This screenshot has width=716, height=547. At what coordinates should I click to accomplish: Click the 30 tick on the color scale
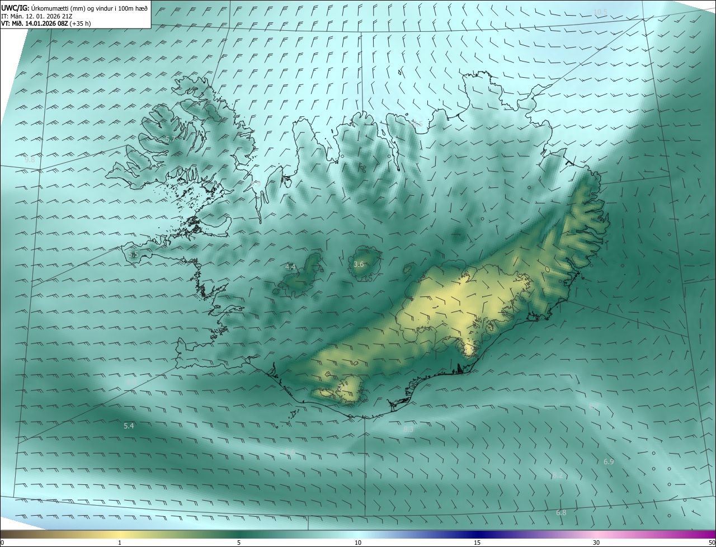coord(596,543)
